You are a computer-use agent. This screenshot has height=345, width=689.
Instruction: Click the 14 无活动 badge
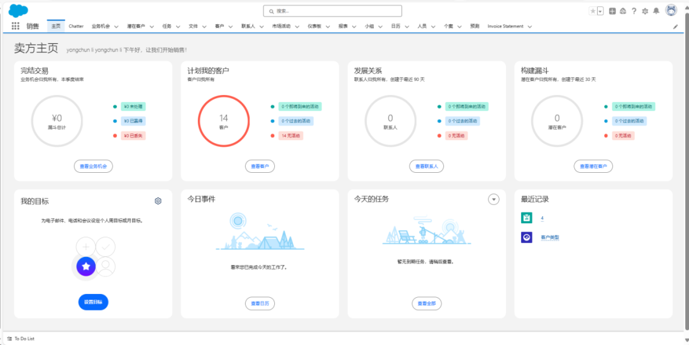(290, 135)
